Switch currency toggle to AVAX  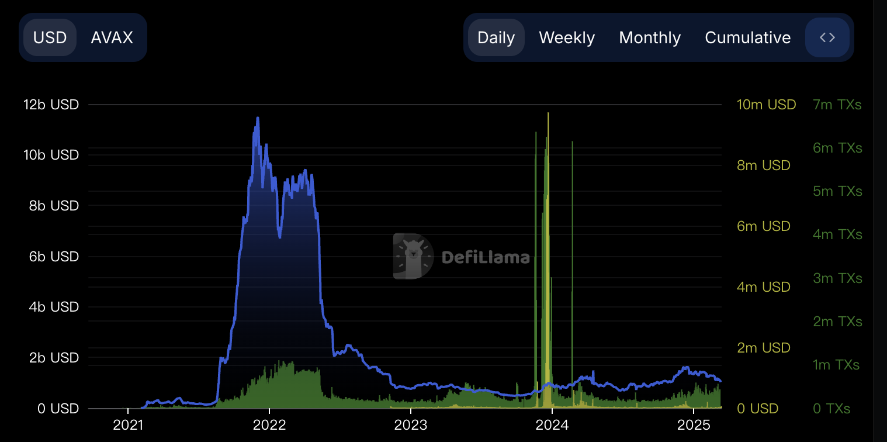[112, 37]
